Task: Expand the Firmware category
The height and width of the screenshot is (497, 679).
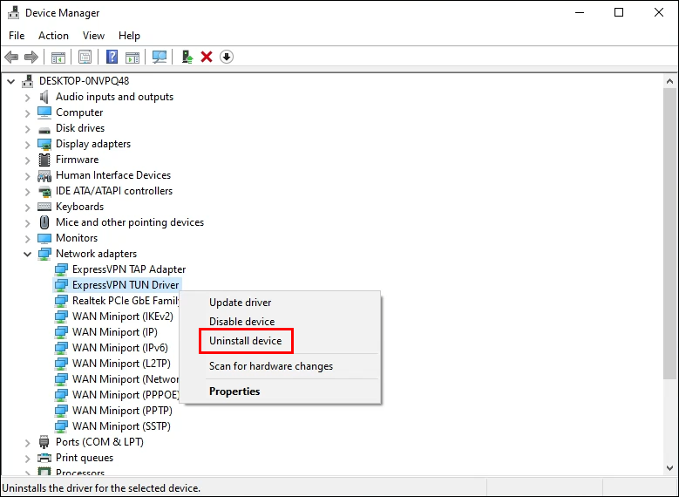Action: click(28, 160)
